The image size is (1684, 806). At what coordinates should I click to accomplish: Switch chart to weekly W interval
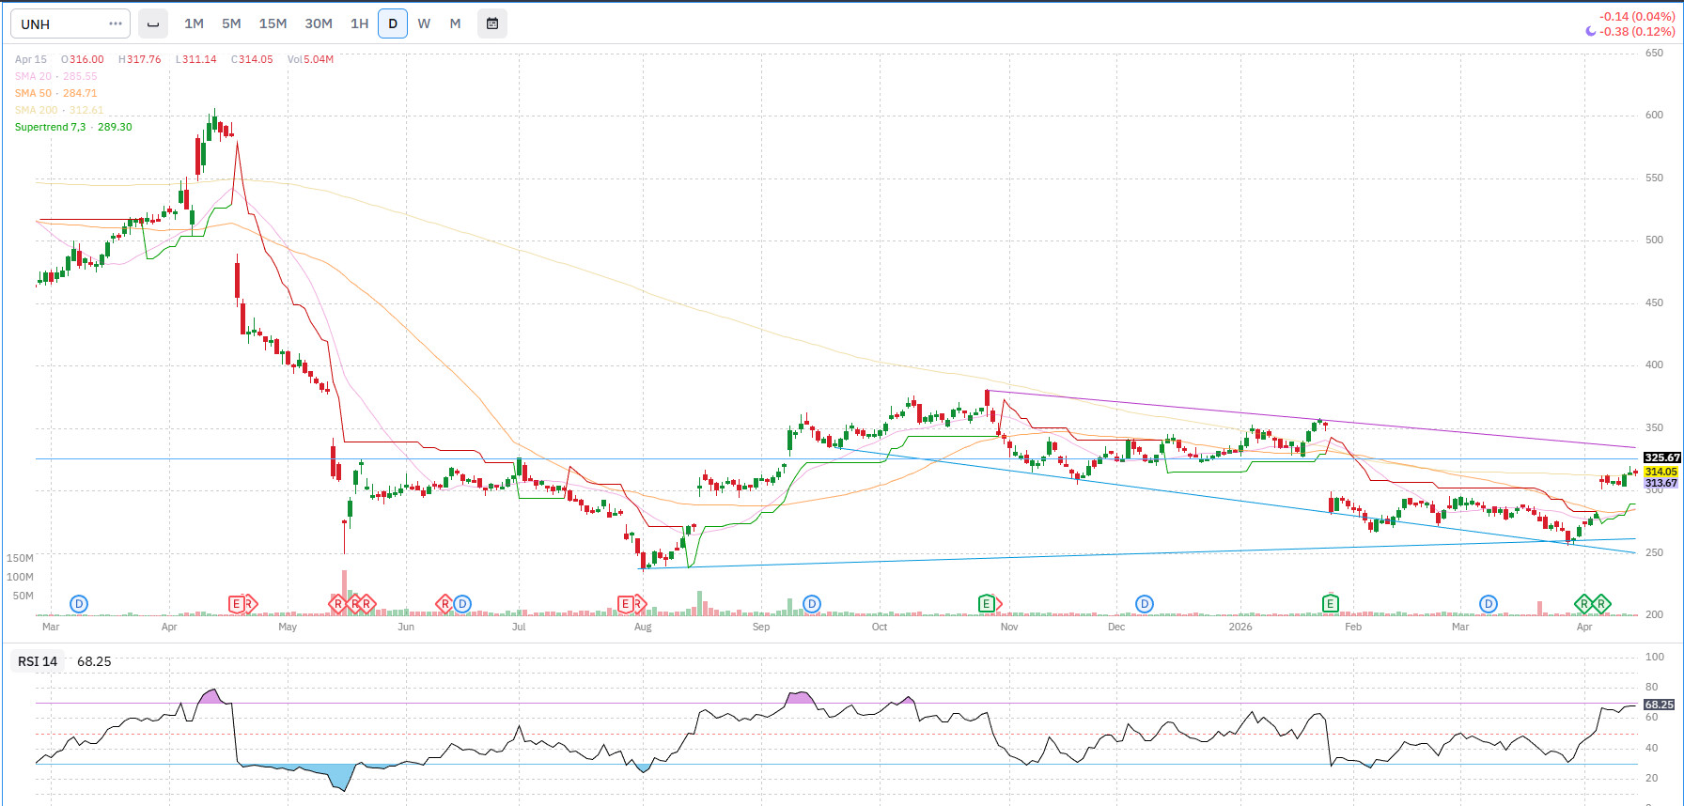424,23
